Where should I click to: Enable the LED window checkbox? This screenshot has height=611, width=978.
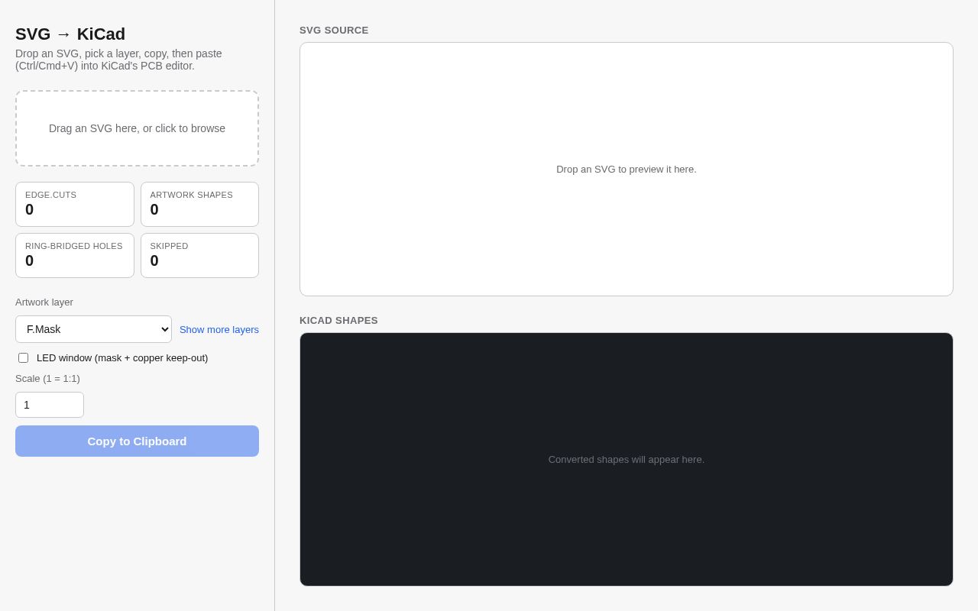pyautogui.click(x=23, y=357)
